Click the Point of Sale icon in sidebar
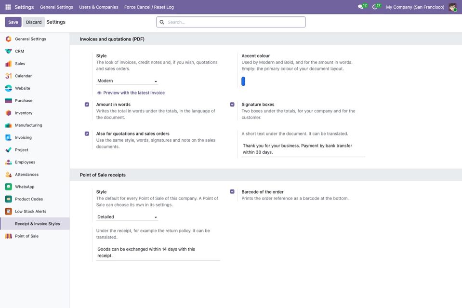The width and height of the screenshot is (462, 308). (x=8, y=236)
